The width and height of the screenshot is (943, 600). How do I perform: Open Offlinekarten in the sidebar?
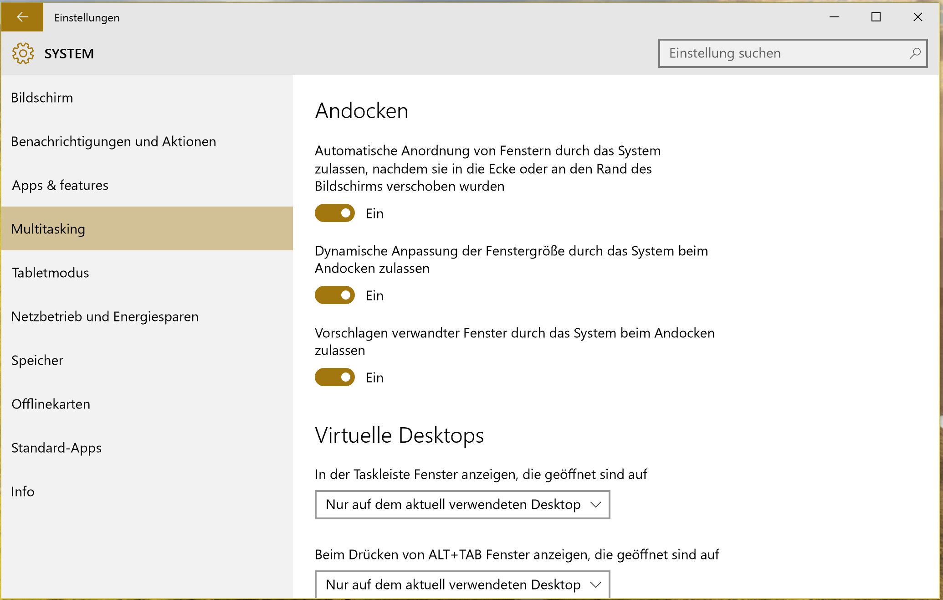point(147,404)
